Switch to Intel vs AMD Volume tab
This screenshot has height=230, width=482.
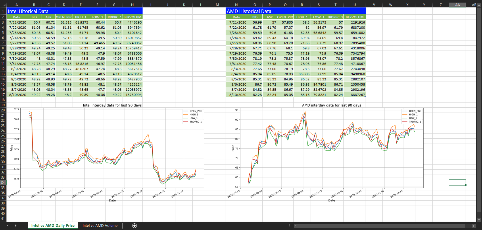[x=100, y=226]
